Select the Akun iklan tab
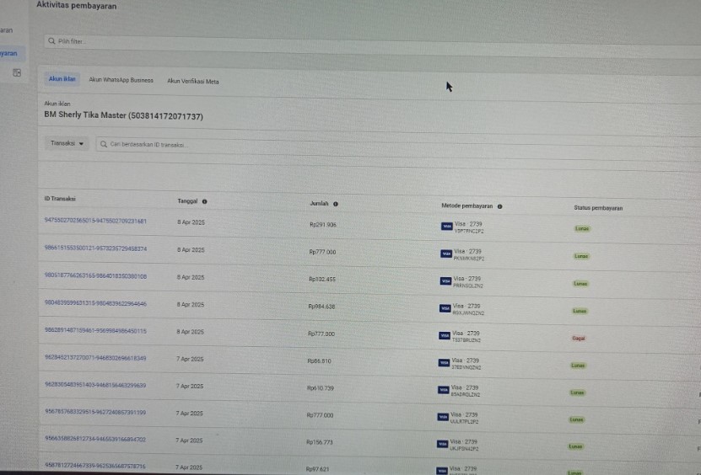The height and width of the screenshot is (475, 701). (x=62, y=79)
